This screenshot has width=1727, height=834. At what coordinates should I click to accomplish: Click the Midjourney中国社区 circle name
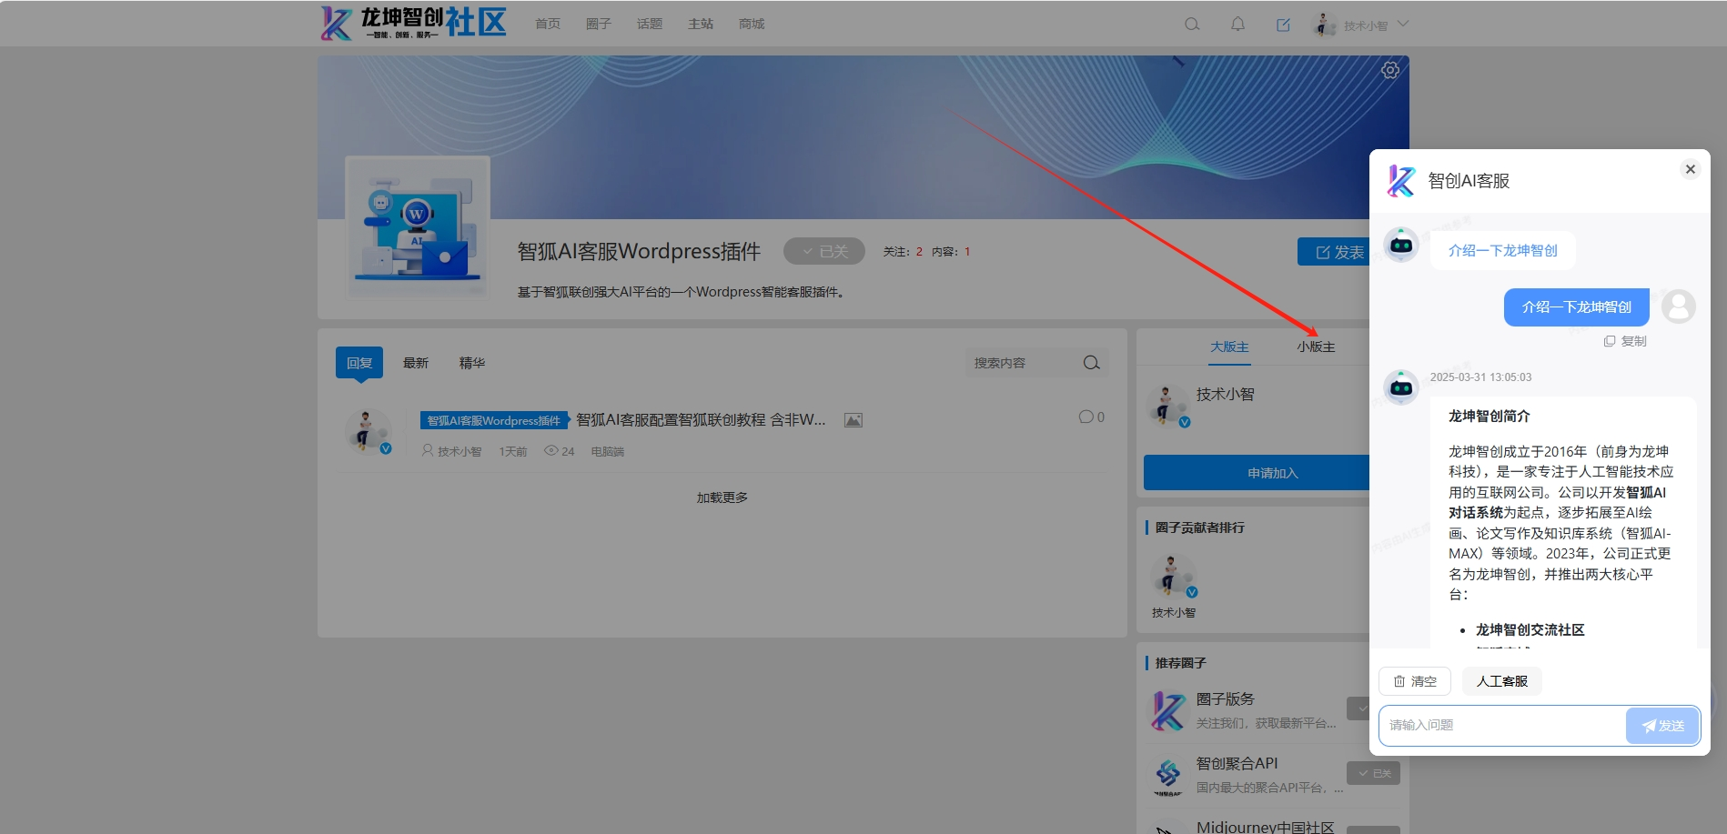tap(1266, 827)
